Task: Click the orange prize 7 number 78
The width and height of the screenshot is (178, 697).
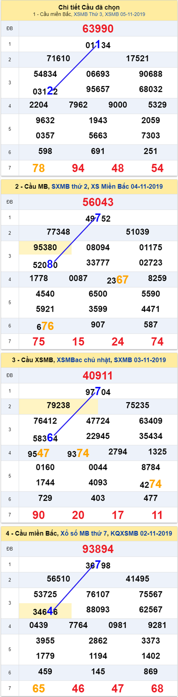Action: (x=39, y=168)
